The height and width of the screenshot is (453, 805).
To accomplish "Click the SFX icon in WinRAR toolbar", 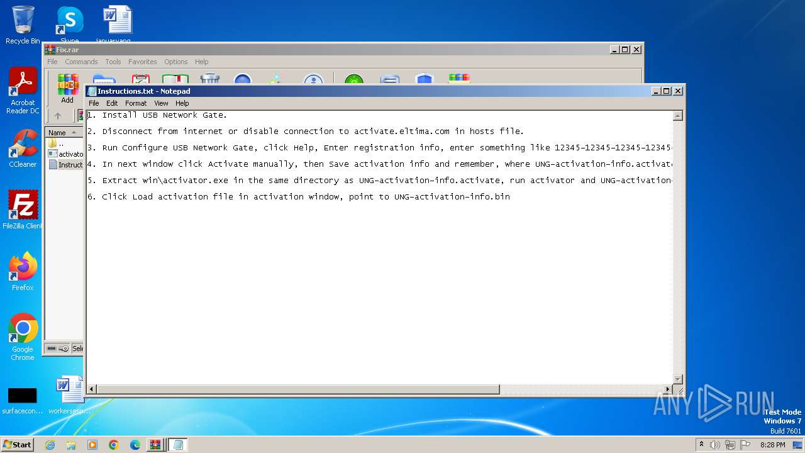I will point(459,79).
